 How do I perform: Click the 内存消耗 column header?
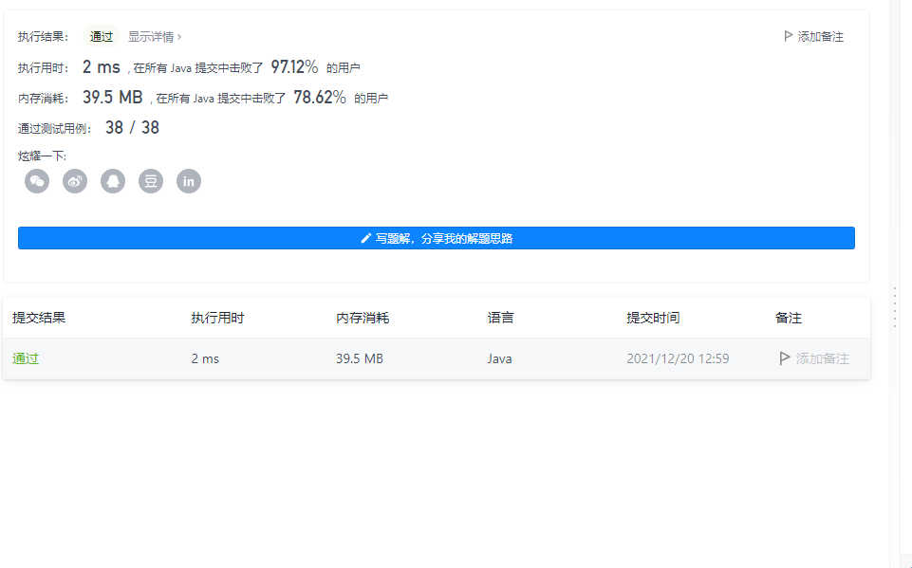363,318
